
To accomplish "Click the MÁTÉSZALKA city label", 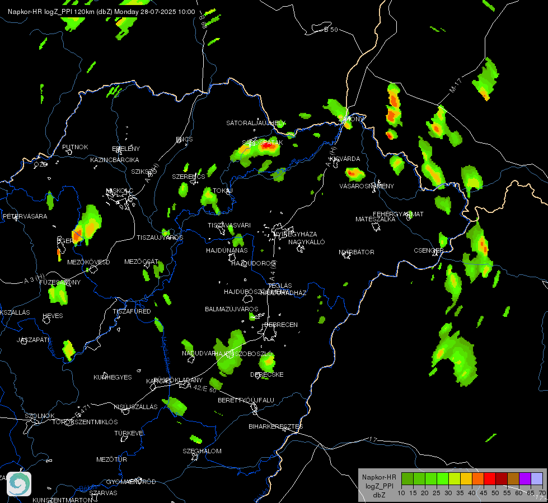I will (x=376, y=219).
